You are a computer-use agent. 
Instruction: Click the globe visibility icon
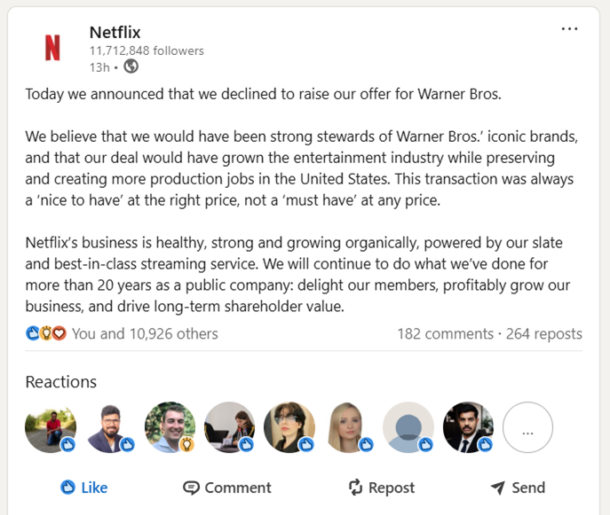point(131,66)
